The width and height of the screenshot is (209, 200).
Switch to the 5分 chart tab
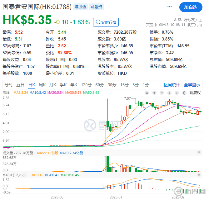coord(136,85)
